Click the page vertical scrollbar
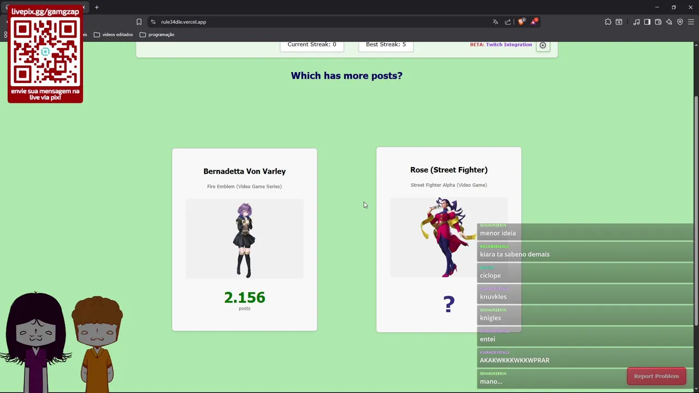This screenshot has width=699, height=393. click(696, 210)
